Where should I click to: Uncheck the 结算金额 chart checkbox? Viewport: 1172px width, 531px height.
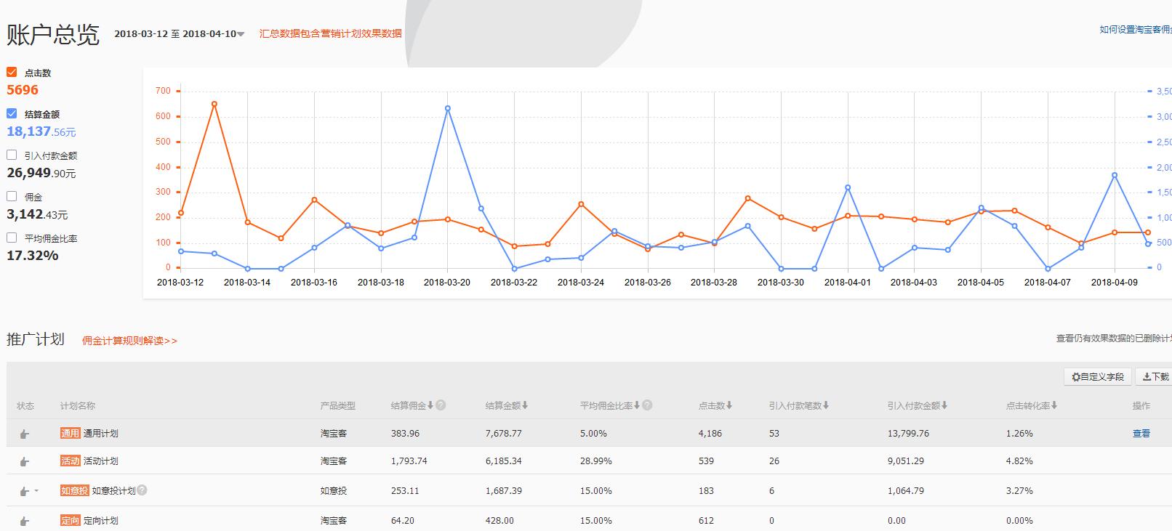12,113
